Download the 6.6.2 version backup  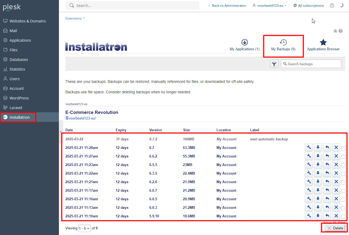(x=318, y=156)
